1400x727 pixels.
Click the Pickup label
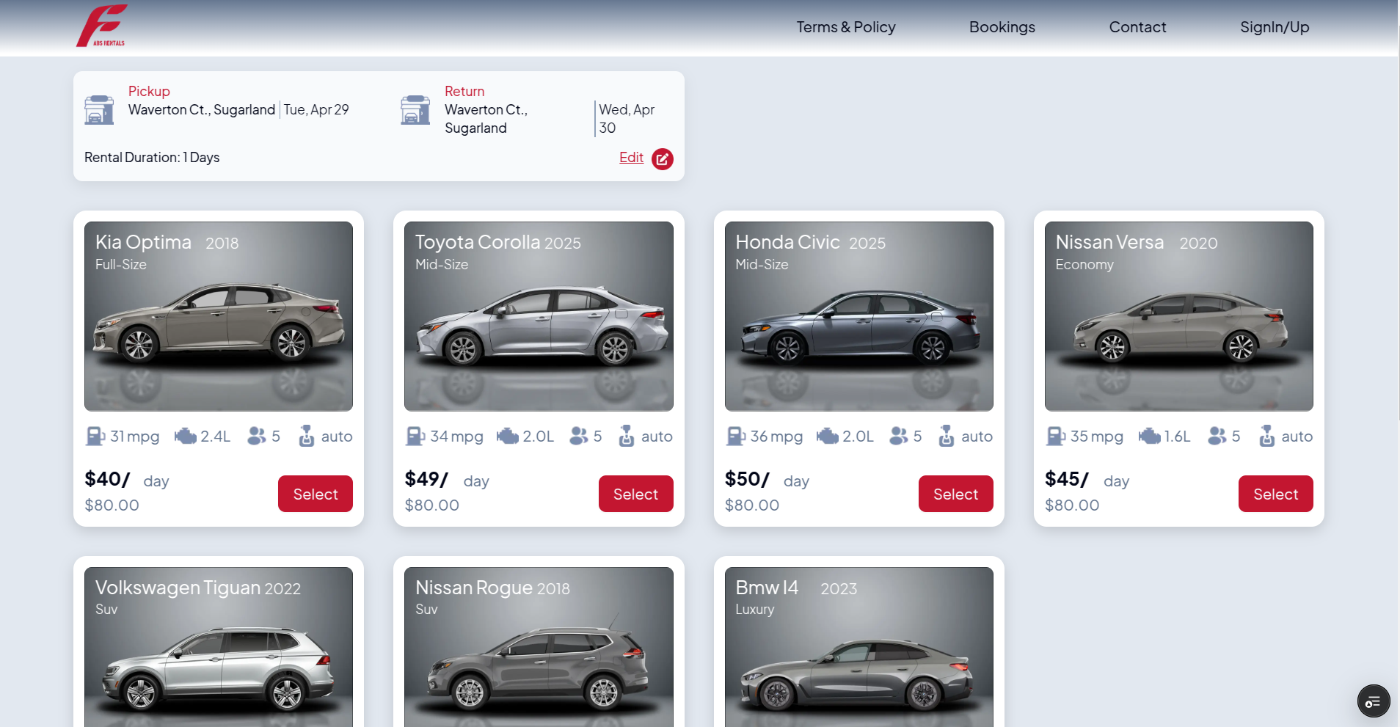coord(149,91)
